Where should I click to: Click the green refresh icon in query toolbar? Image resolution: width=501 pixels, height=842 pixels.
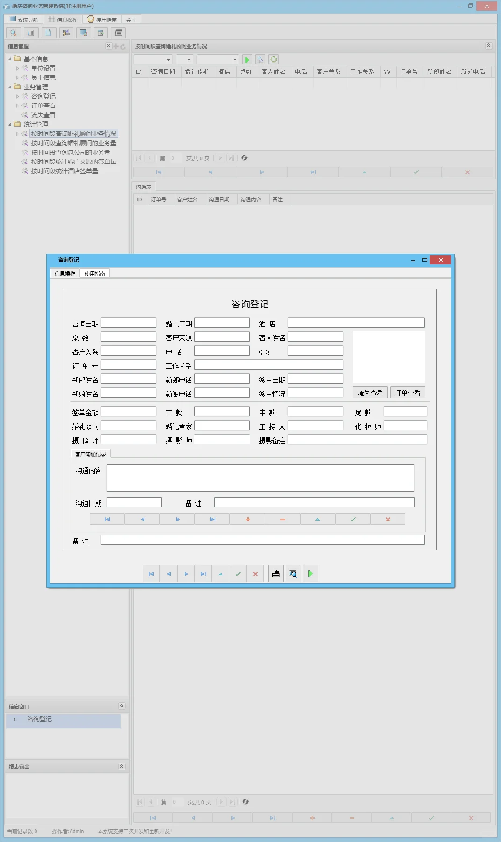pos(274,59)
